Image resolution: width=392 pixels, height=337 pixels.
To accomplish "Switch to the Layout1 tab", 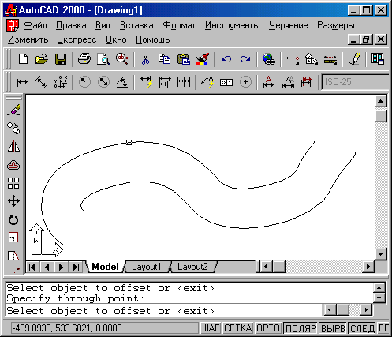I will point(147,267).
